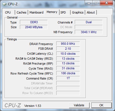Image resolution: width=115 pixels, height=111 pixels.
Task: Click the 'RAS# to CAS# Delay (tRCD)' label
Action: coord(34,59)
